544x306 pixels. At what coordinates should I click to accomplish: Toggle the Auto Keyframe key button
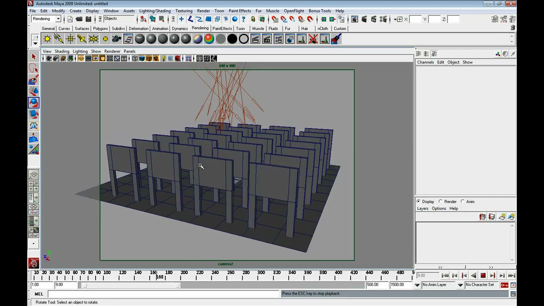click(x=504, y=285)
